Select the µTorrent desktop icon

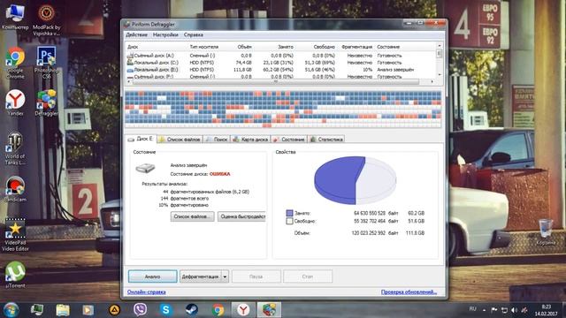click(15, 275)
